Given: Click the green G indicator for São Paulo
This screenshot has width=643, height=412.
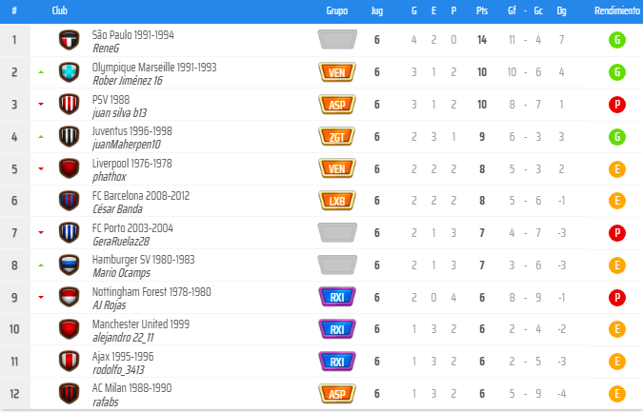Looking at the screenshot, I should (617, 40).
